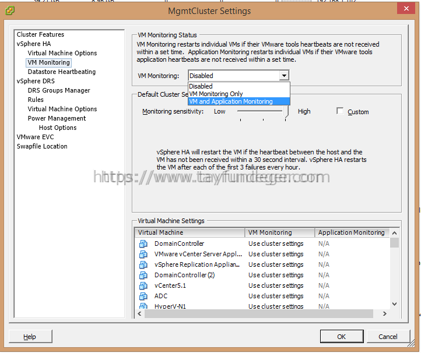The height and width of the screenshot is (353, 421).
Task: Click the Cancel button
Action: (x=388, y=337)
